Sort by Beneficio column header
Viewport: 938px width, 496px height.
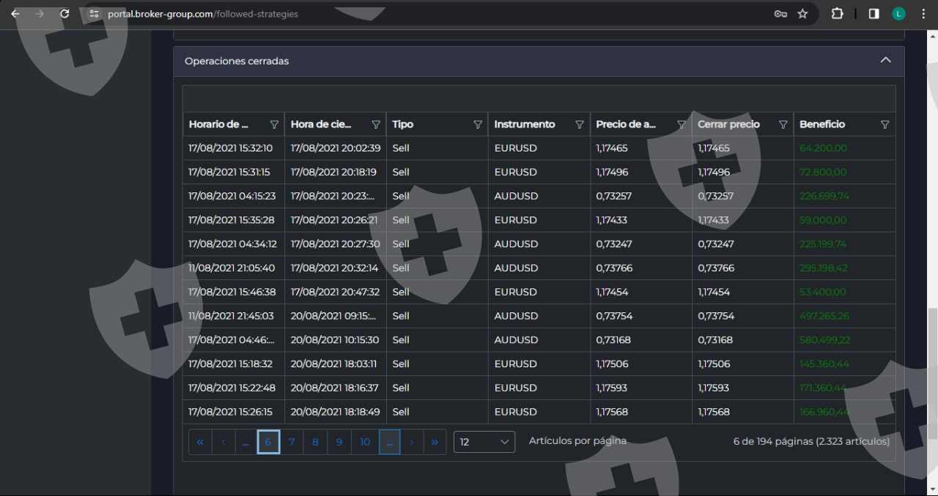[822, 124]
